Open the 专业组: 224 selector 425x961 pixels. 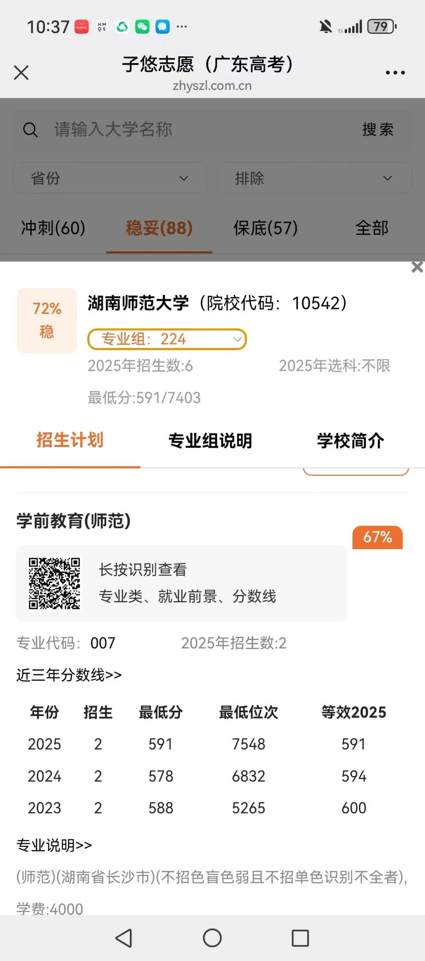(x=167, y=339)
